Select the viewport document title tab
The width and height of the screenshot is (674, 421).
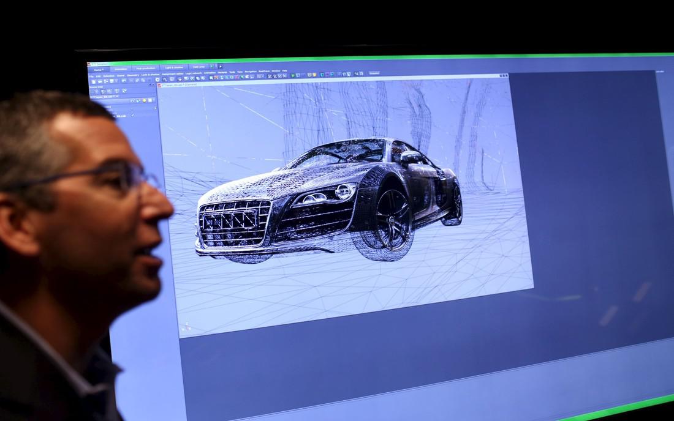(179, 85)
